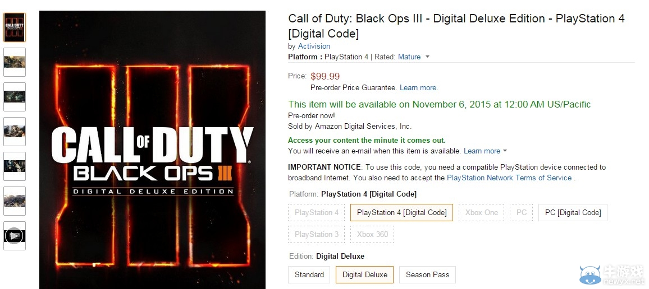
Task: Expand the dropdown arrow beside Mature rating
Action: [427, 57]
